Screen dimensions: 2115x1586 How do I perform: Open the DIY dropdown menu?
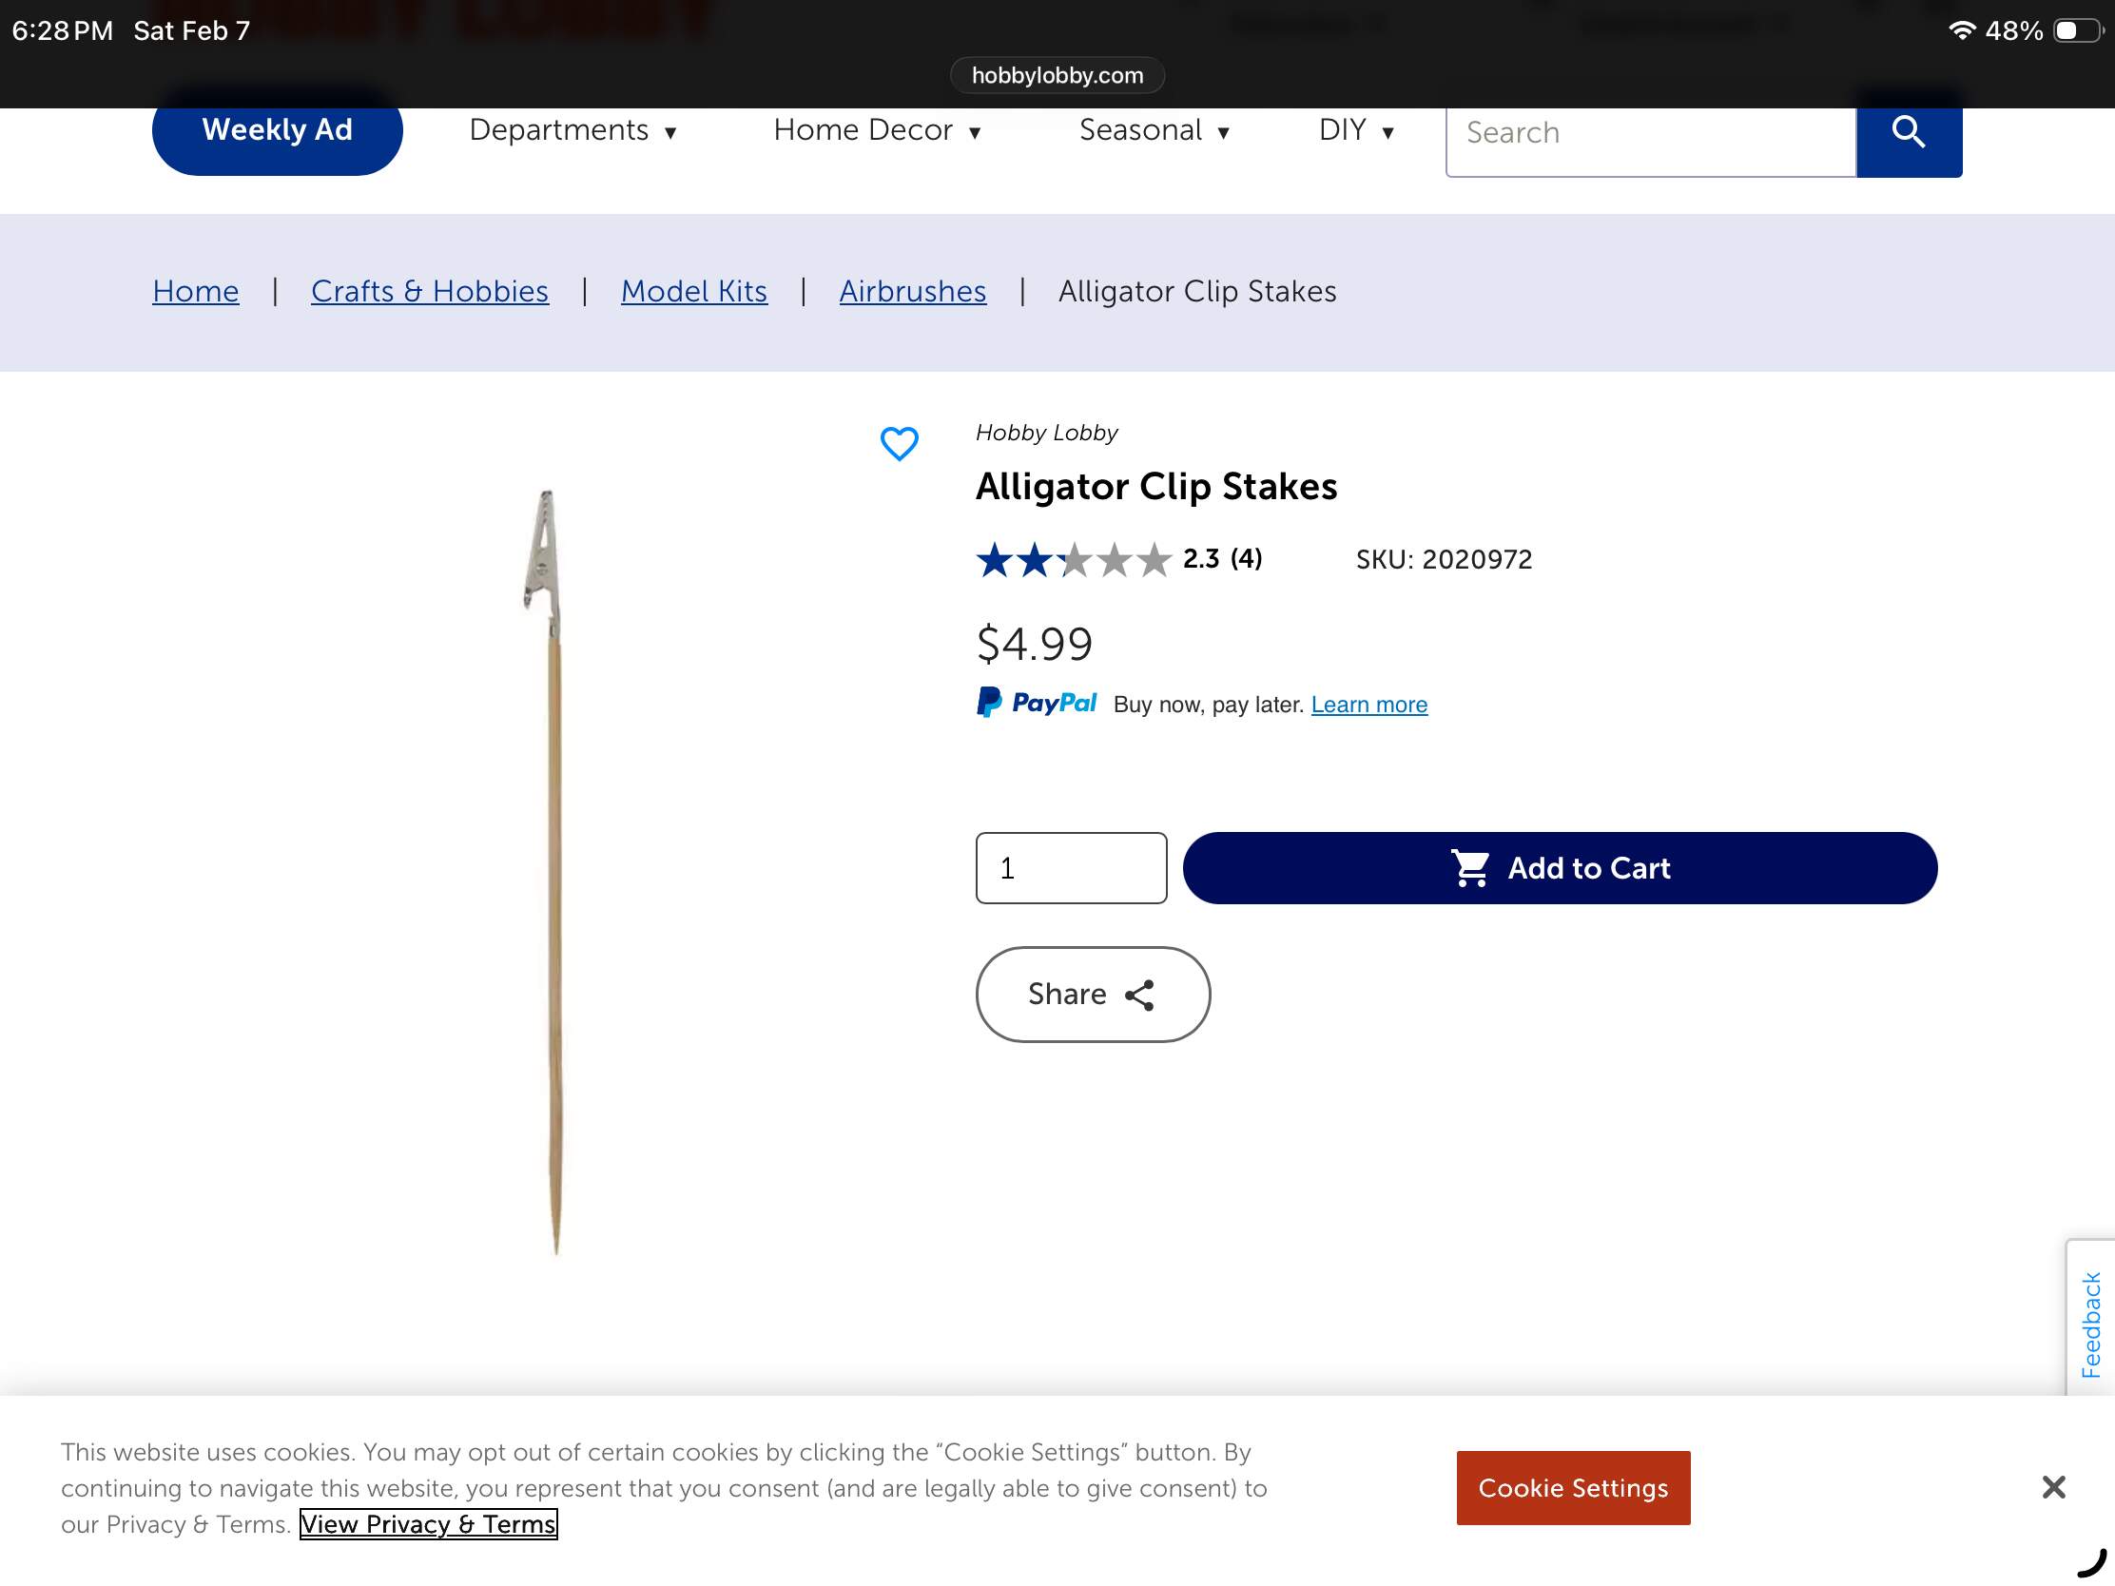pos(1355,130)
